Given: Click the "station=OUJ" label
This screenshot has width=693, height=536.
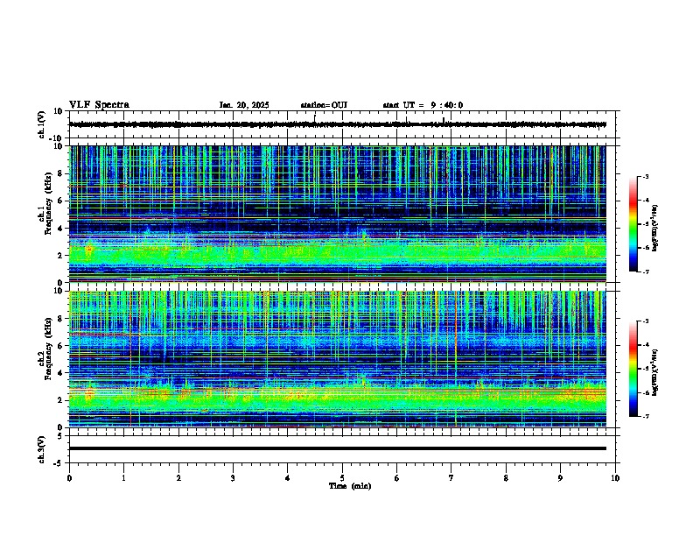Looking at the screenshot, I should (x=324, y=105).
